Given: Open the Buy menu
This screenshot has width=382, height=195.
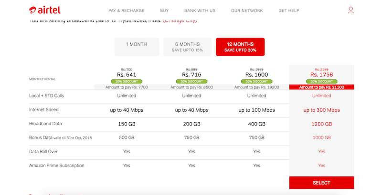Looking at the screenshot, I should [164, 10].
